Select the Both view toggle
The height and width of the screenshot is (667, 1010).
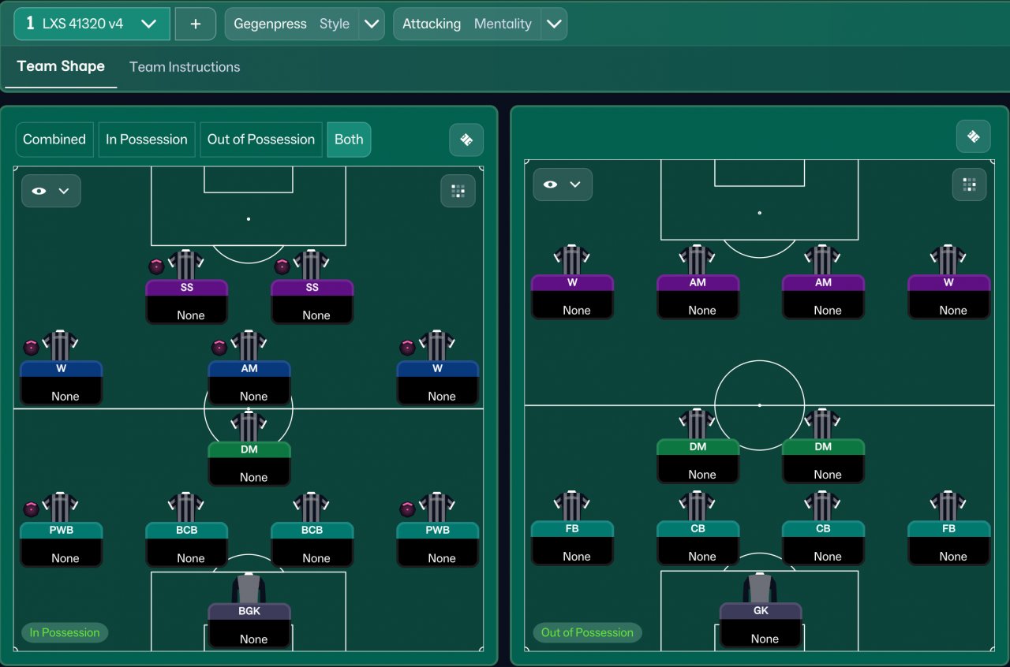(x=349, y=140)
